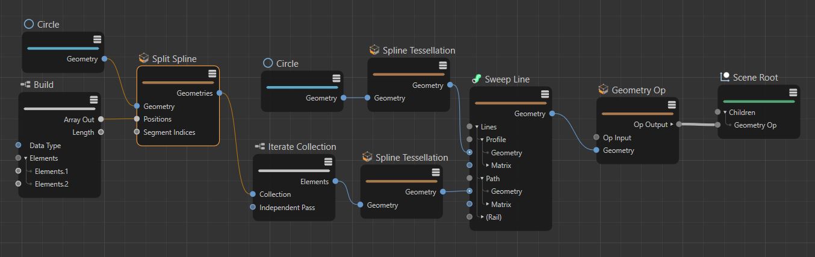
Task: Expand the Matrix entry under Path
Action: [488, 205]
